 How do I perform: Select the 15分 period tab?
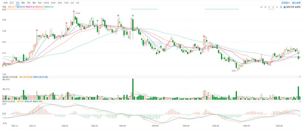point(66,3)
